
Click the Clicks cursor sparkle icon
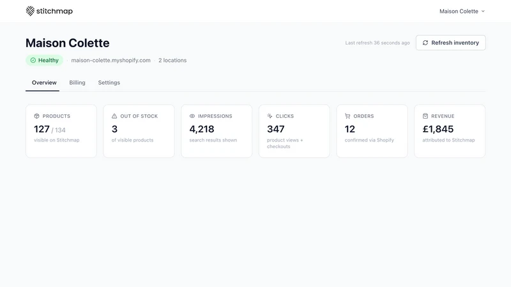click(270, 116)
